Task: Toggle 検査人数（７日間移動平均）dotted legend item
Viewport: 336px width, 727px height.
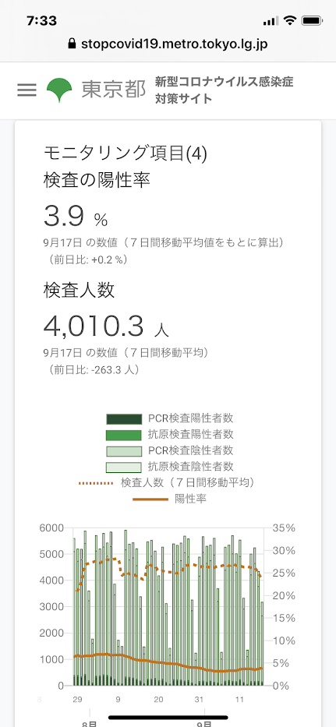Action: (167, 482)
